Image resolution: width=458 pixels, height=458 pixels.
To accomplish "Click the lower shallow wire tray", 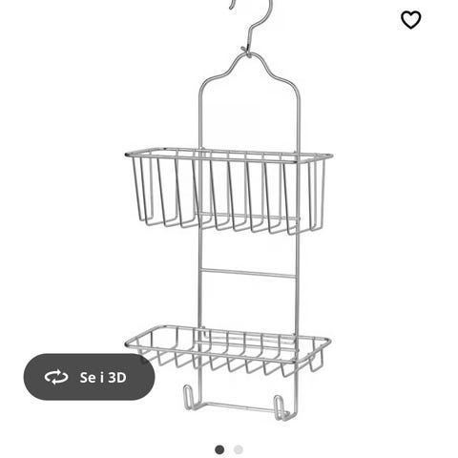I will click(x=228, y=350).
